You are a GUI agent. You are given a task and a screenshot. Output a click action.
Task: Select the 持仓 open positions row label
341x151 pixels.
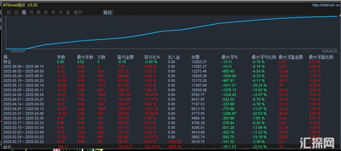pyautogui.click(x=7, y=62)
